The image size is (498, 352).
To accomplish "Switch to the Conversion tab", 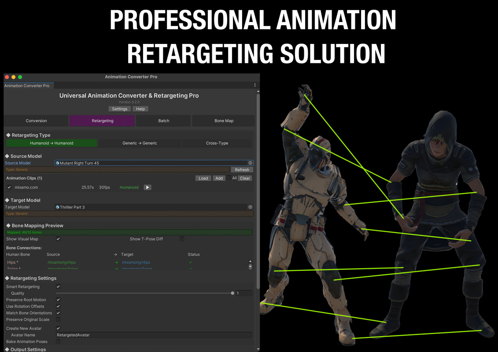I will (x=36, y=121).
